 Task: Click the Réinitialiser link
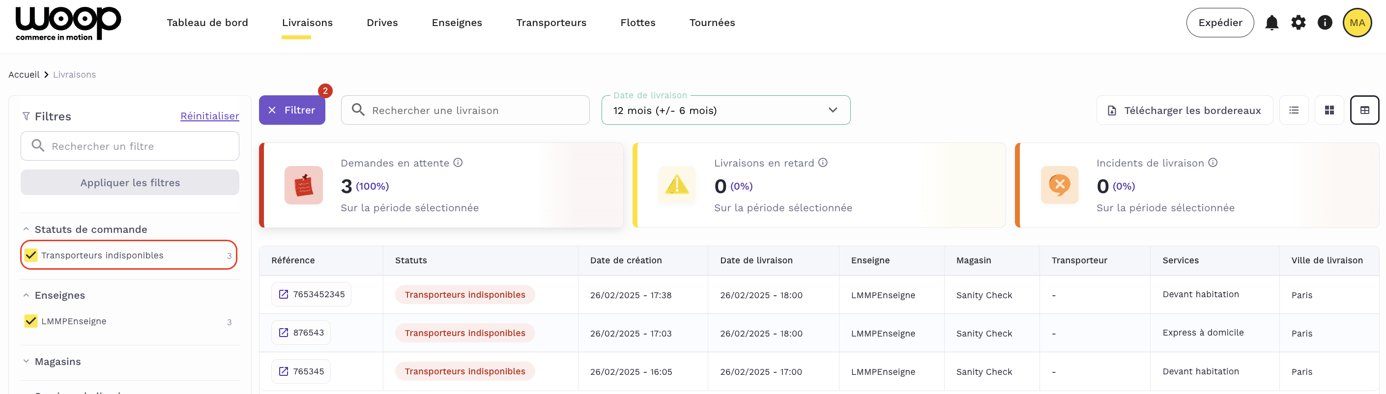[209, 116]
